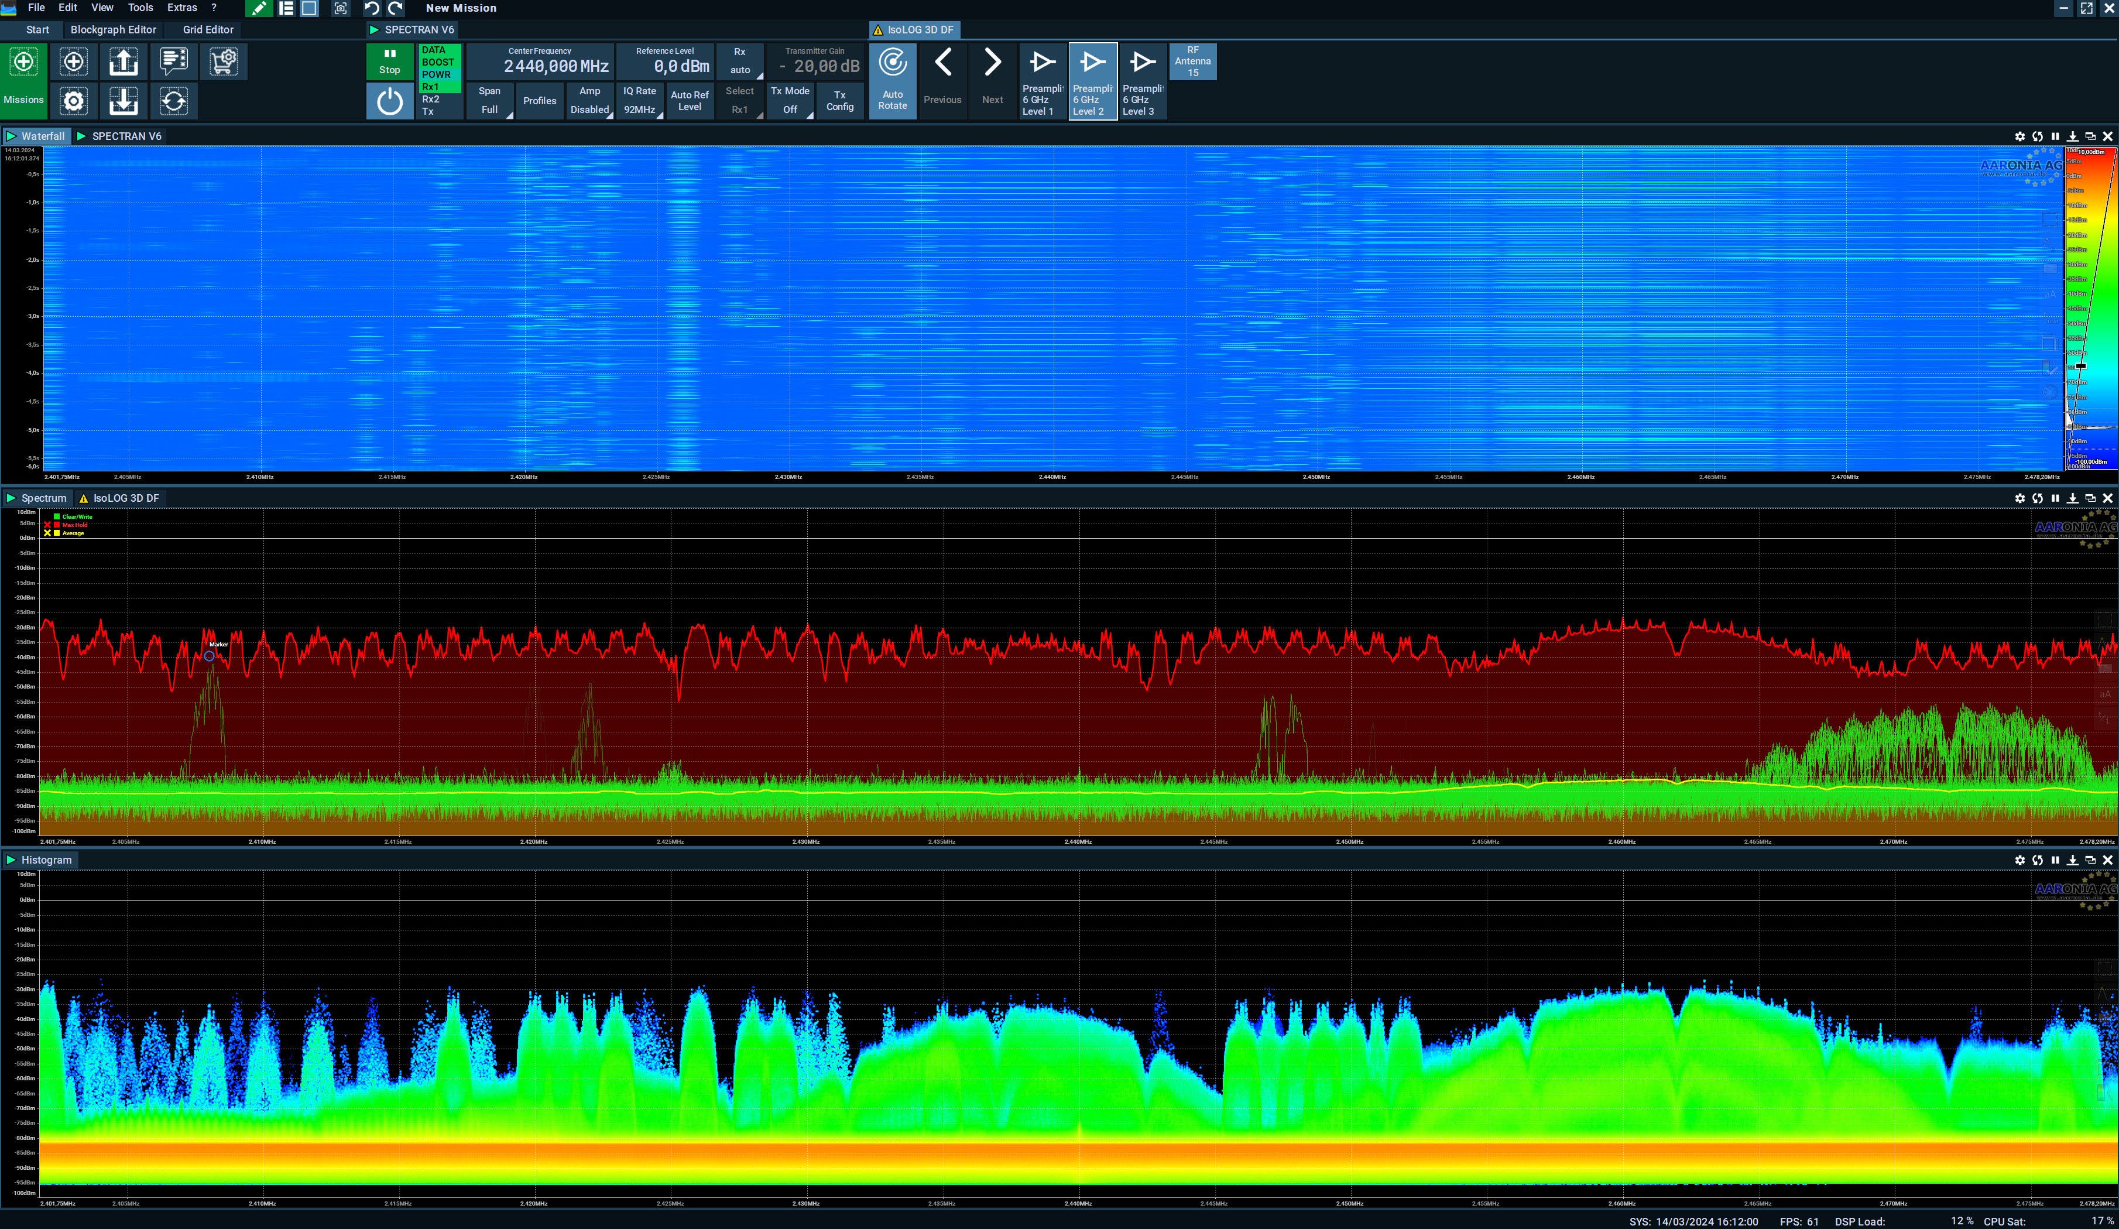Click the Next antenna button
2119x1229 pixels.
992,81
